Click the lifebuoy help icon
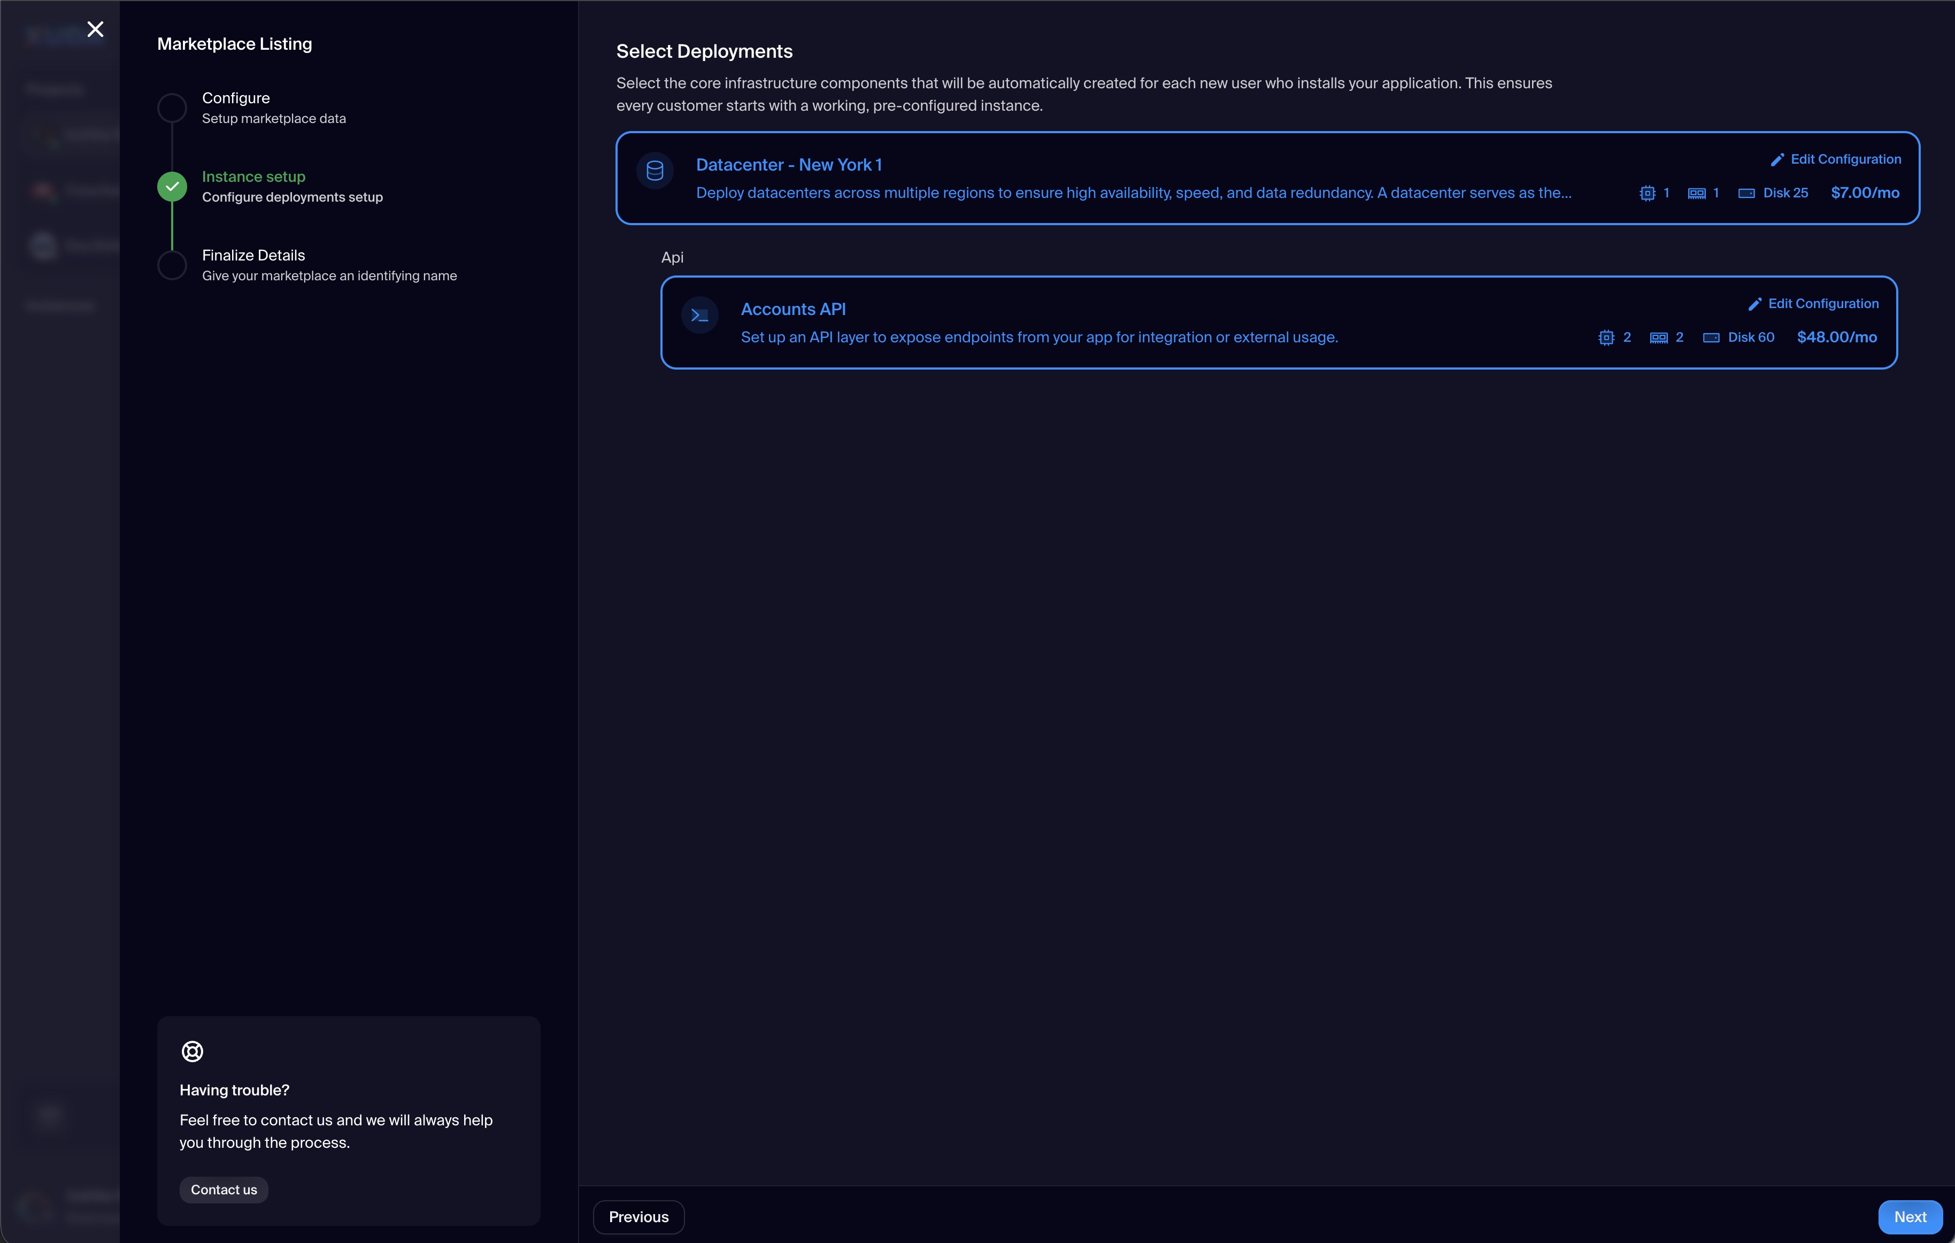1955x1243 pixels. pyautogui.click(x=193, y=1052)
